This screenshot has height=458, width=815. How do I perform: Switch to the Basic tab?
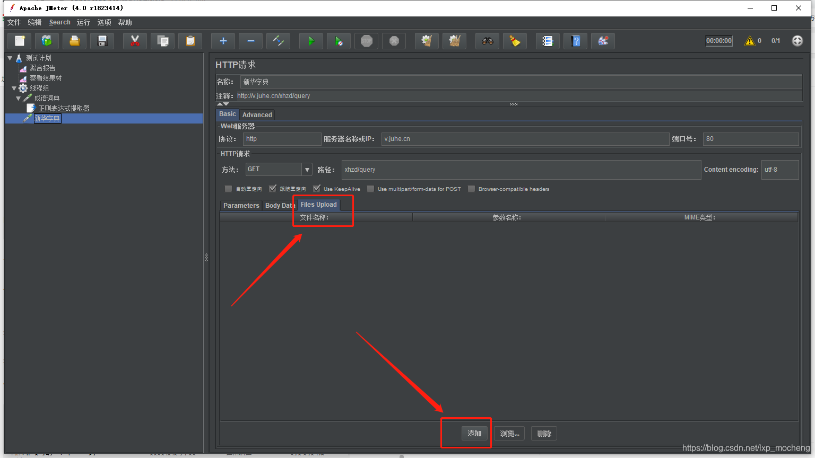[228, 114]
